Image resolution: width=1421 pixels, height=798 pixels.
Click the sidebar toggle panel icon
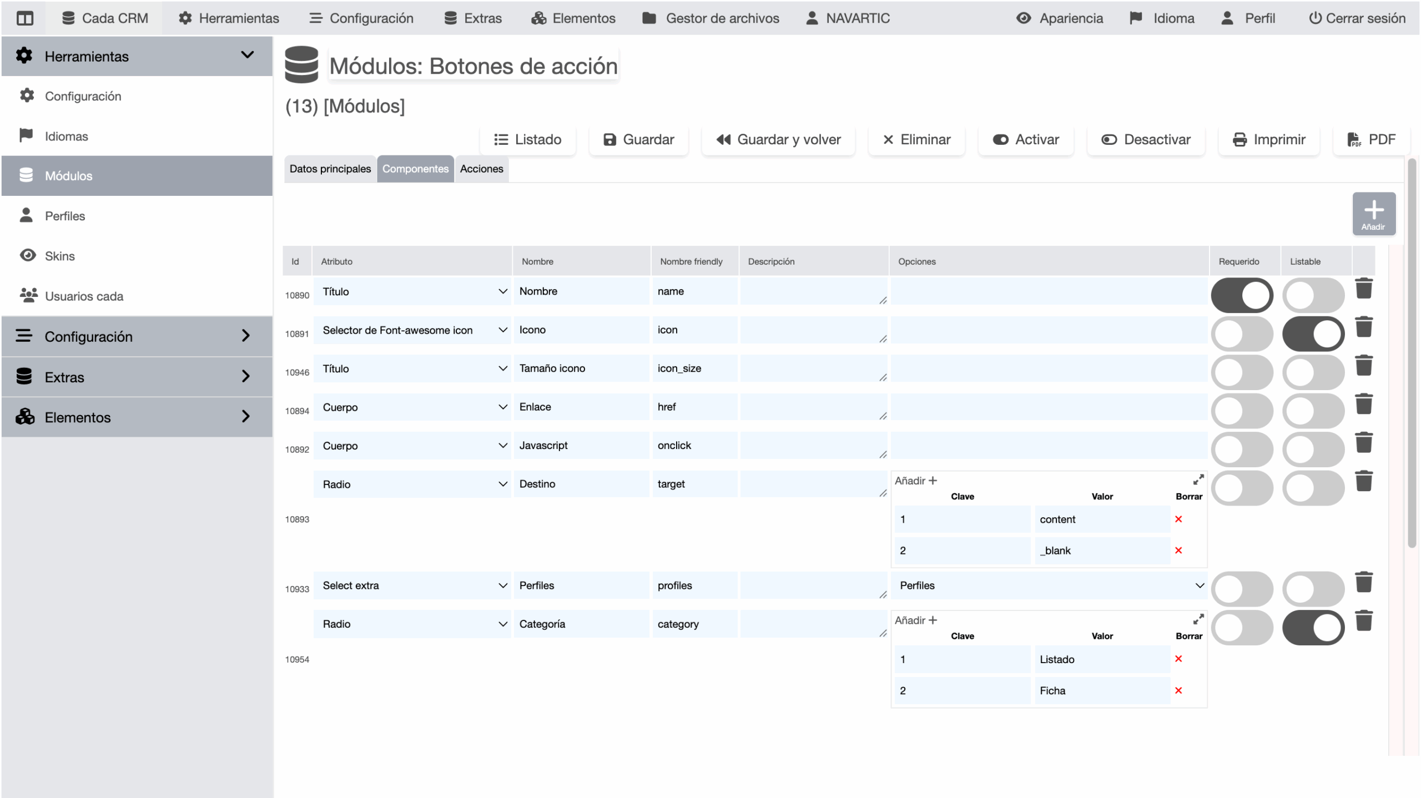click(x=25, y=18)
